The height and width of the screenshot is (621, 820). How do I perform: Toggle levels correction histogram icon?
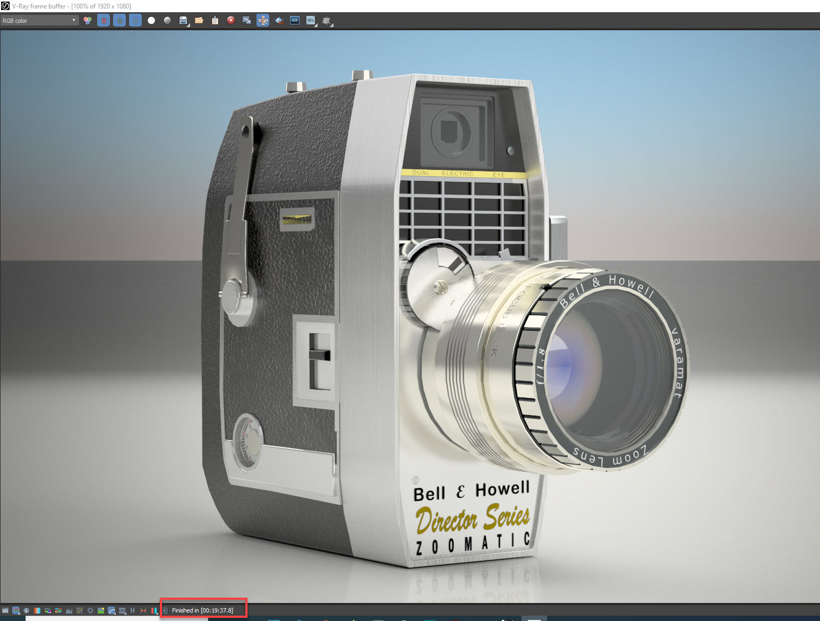click(x=69, y=610)
